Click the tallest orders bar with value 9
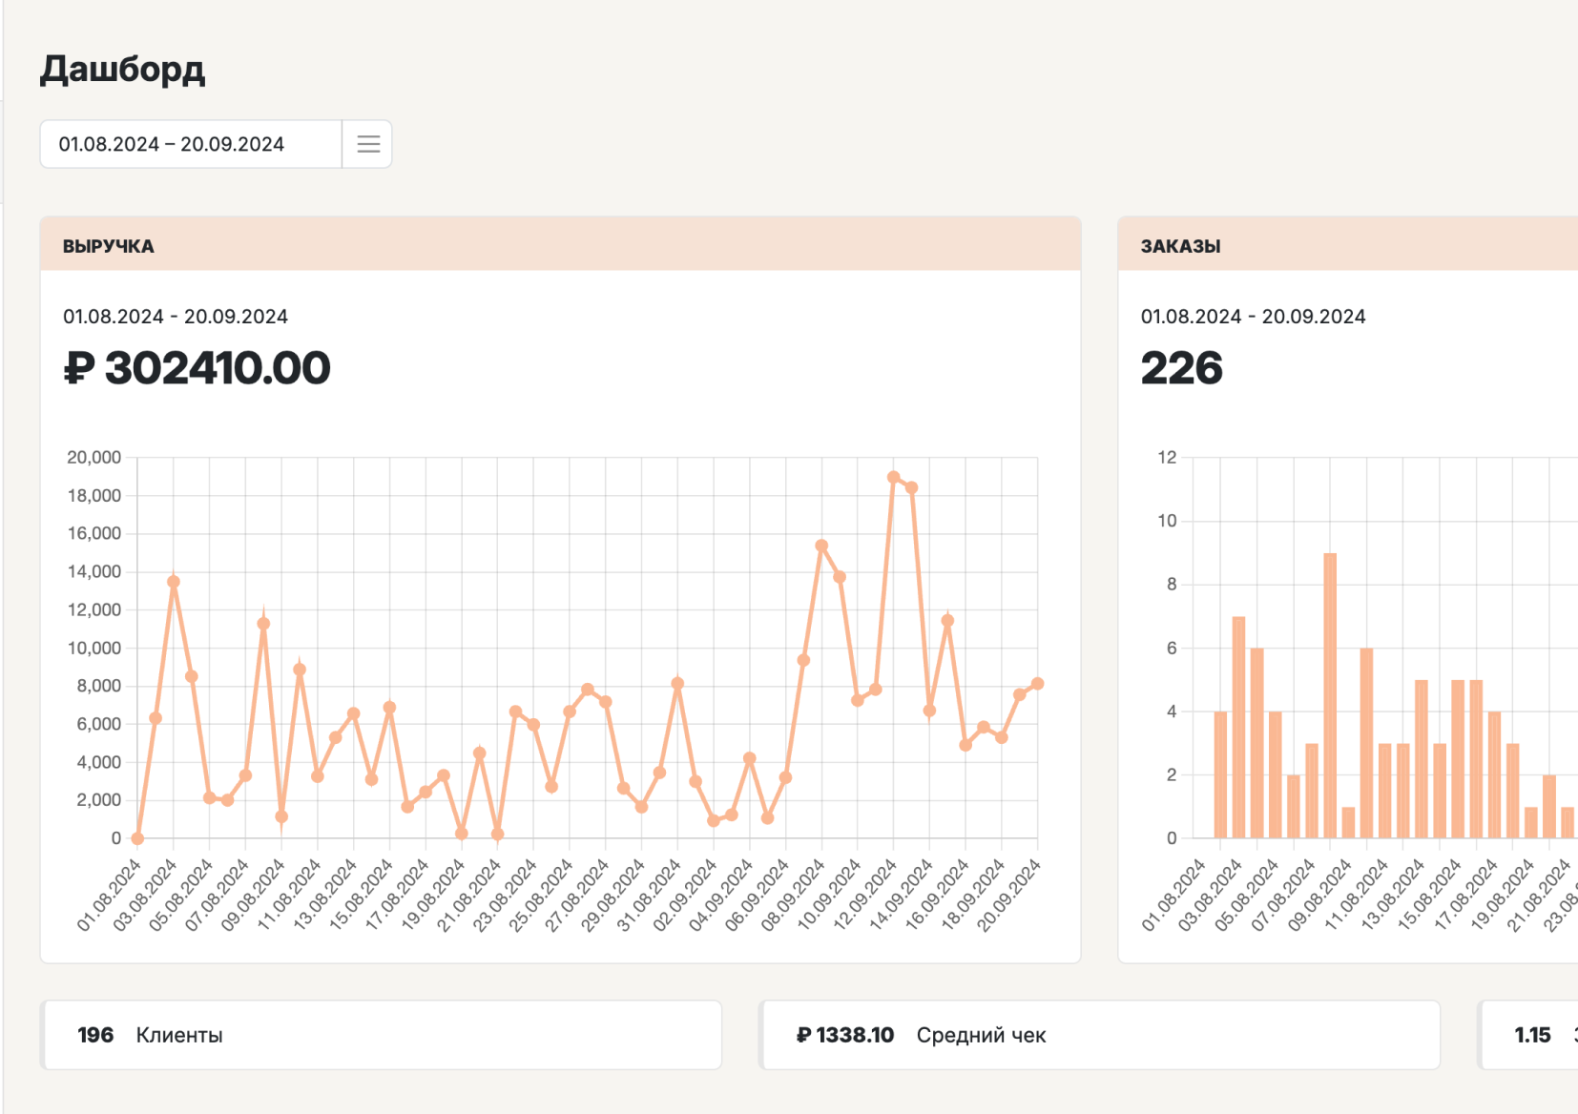 click(x=1330, y=694)
